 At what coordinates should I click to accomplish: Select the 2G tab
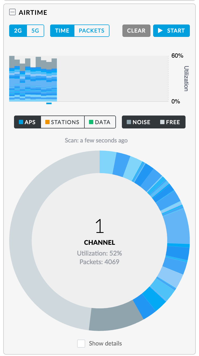tap(18, 31)
